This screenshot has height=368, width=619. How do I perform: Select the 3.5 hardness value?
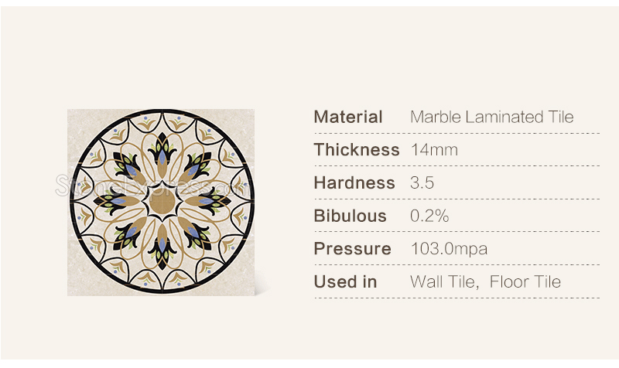(x=422, y=183)
